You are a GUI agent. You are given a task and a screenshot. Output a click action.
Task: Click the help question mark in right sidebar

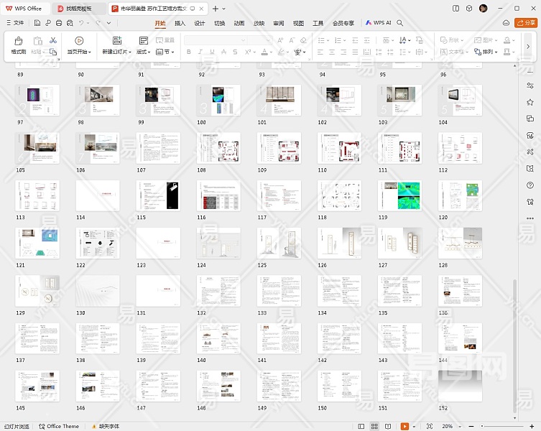click(x=530, y=185)
